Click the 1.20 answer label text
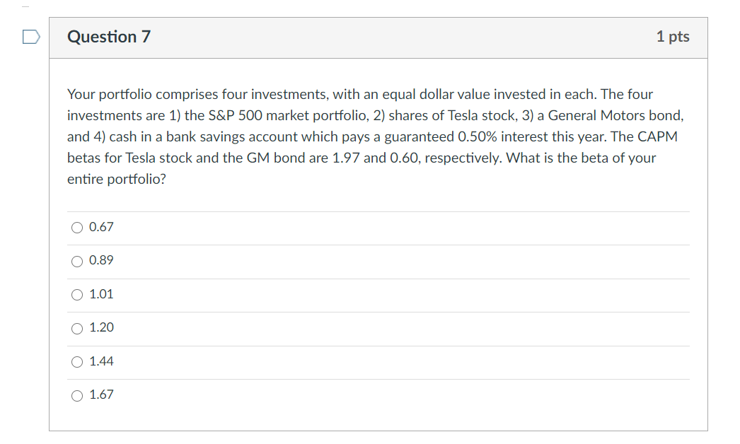 [101, 327]
